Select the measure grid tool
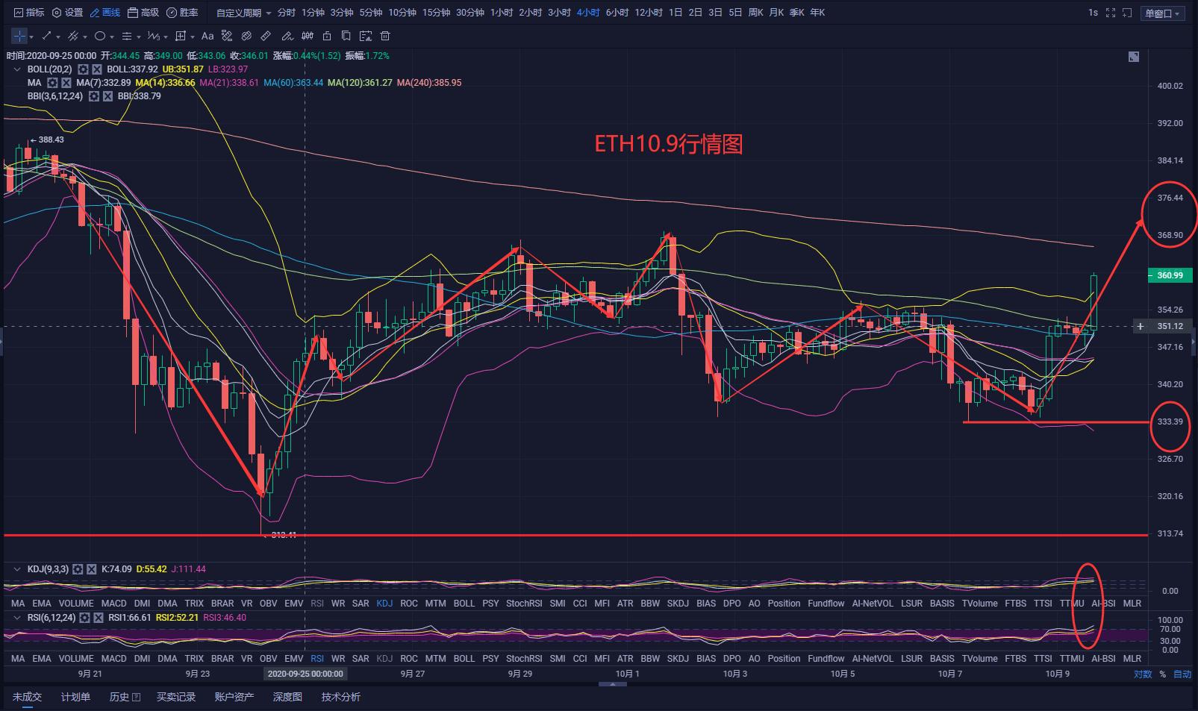Screen dimensions: 1198x711 click(181, 36)
